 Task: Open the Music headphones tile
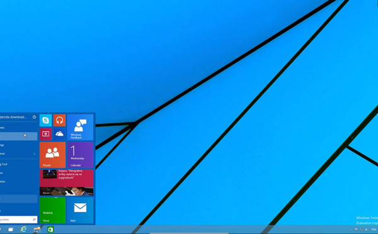[x=59, y=120]
